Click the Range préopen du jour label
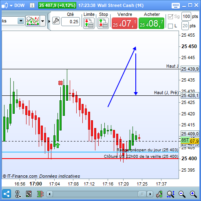Screen dimensions: 201x201 pyautogui.click(x=148, y=150)
